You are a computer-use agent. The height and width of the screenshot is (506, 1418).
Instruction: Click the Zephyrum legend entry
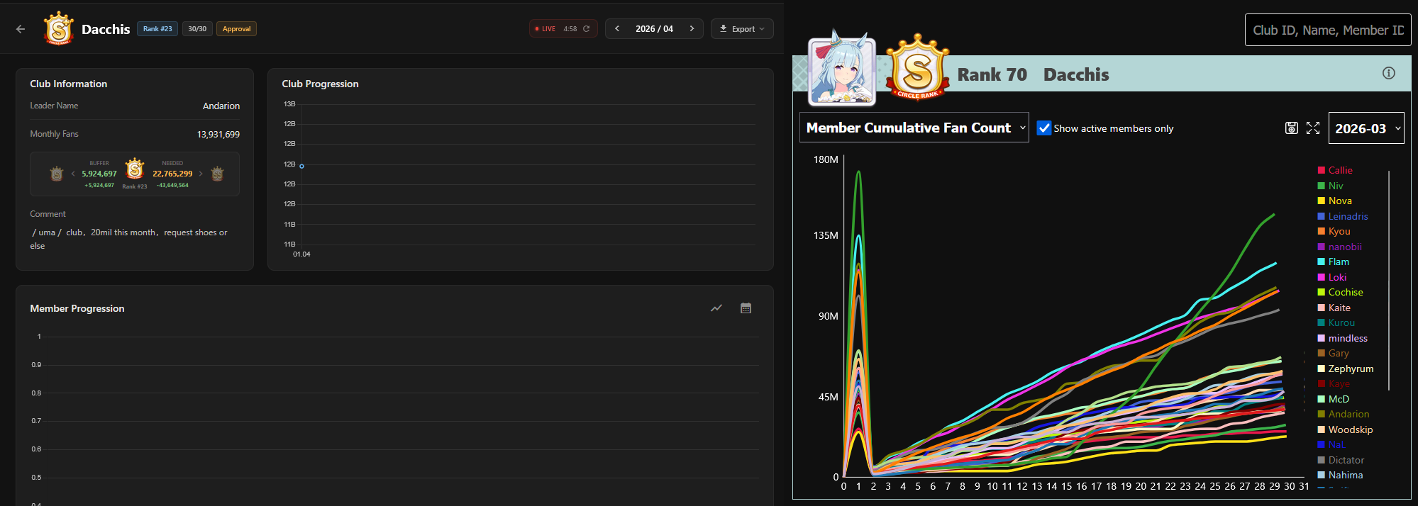point(1346,369)
